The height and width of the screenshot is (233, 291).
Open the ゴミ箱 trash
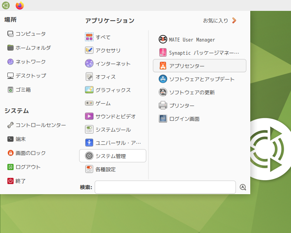coord(19,90)
